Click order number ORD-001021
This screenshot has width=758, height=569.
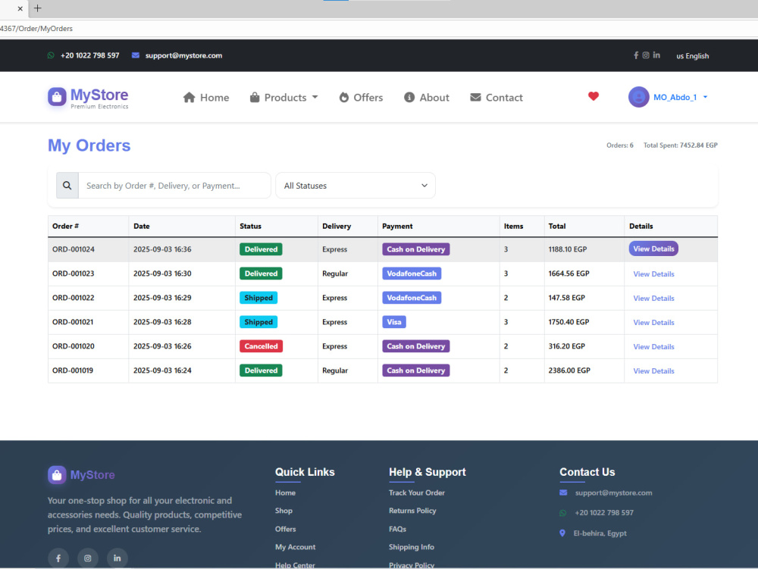73,322
